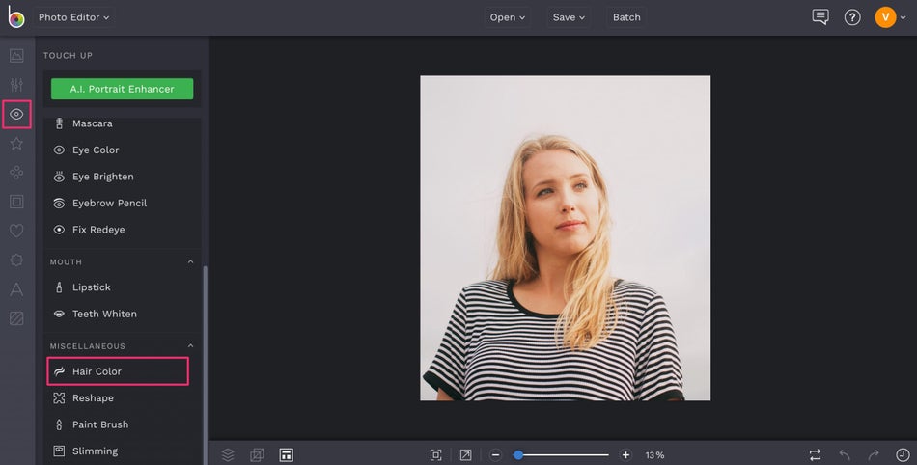
Task: Open the user avatar V
Action: 885,17
